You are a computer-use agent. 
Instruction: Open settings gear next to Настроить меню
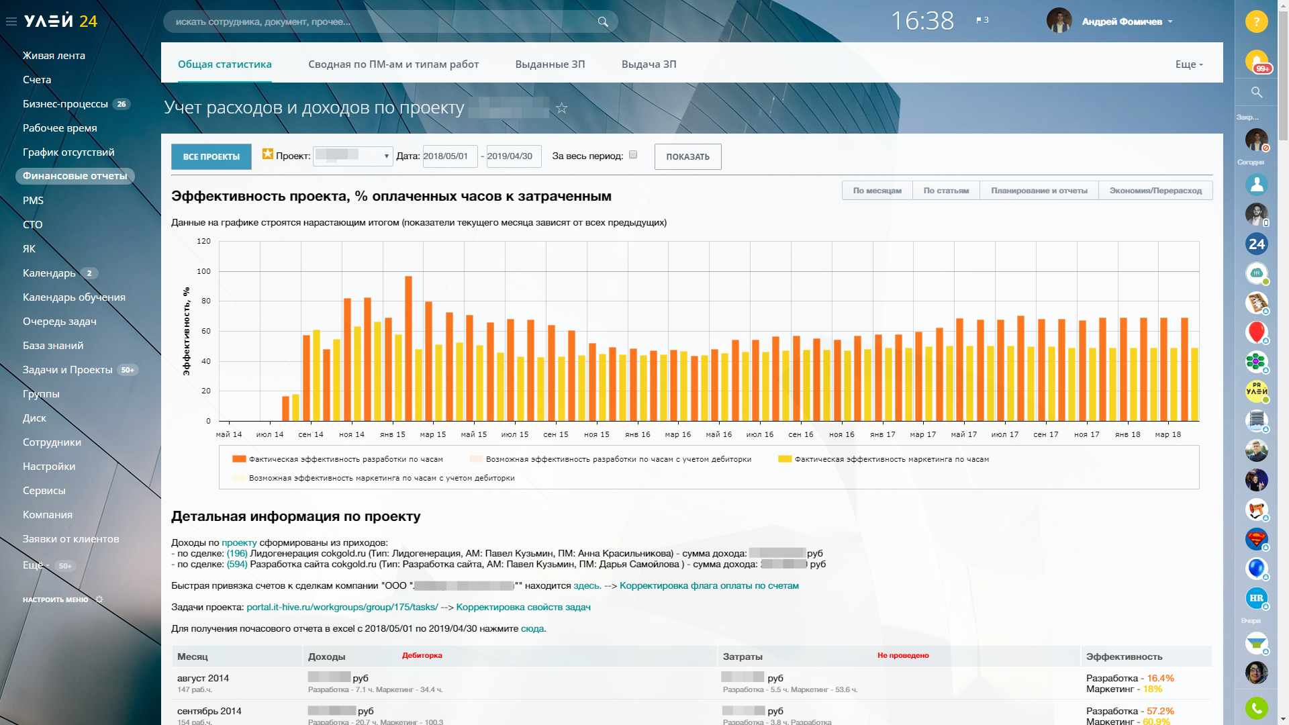99,599
